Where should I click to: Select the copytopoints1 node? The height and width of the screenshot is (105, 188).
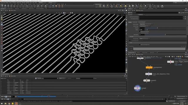pyautogui.click(x=149, y=67)
